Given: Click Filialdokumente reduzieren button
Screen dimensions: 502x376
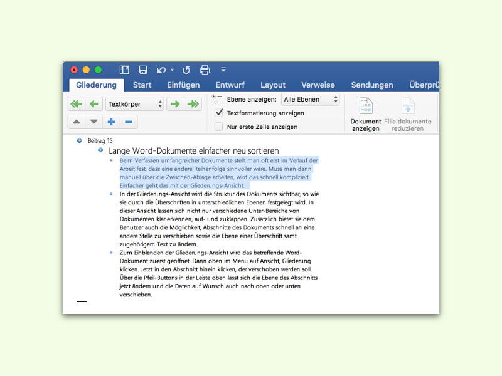Looking at the screenshot, I should tap(407, 115).
